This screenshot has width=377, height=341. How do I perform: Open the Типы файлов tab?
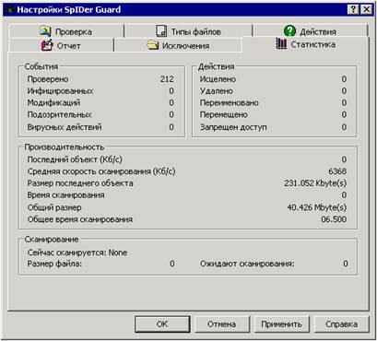click(x=188, y=31)
